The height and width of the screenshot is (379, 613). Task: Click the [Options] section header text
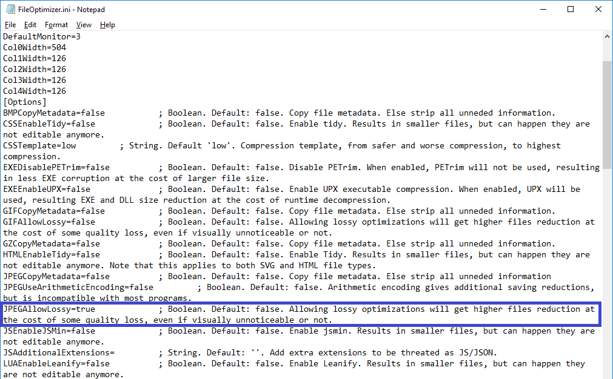24,102
